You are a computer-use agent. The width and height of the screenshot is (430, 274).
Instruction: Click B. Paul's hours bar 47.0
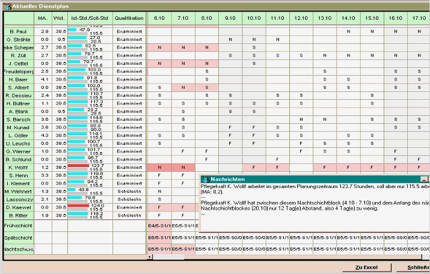click(x=72, y=29)
